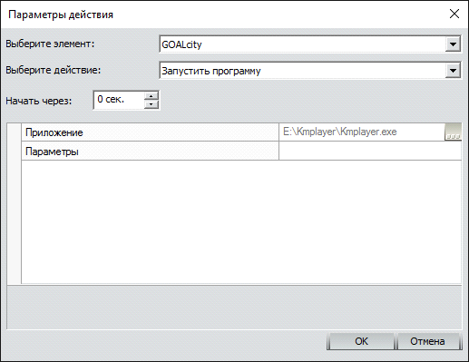469x362 pixels.
Task: Click the empty Параметры value cell
Action: pyautogui.click(x=370, y=151)
